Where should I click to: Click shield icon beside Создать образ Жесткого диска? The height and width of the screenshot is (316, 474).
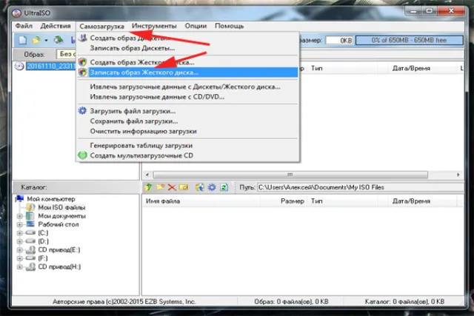point(82,62)
